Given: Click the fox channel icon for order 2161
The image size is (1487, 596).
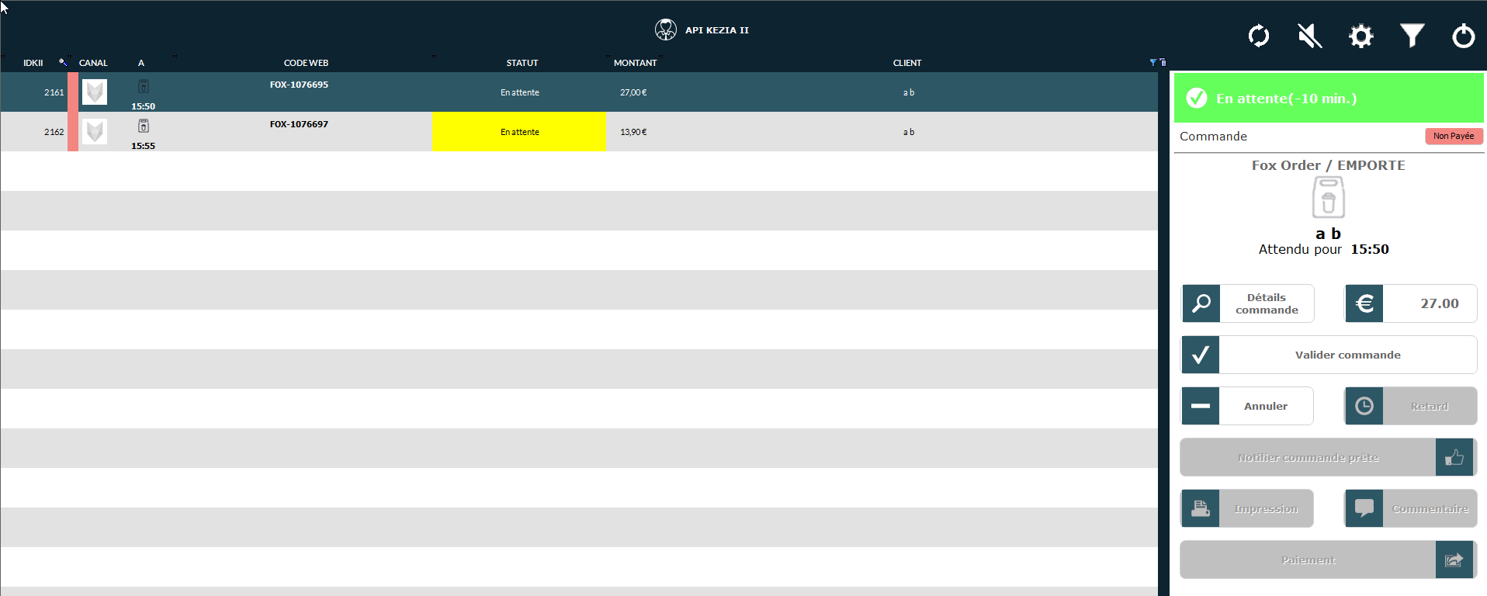Looking at the screenshot, I should (x=95, y=92).
